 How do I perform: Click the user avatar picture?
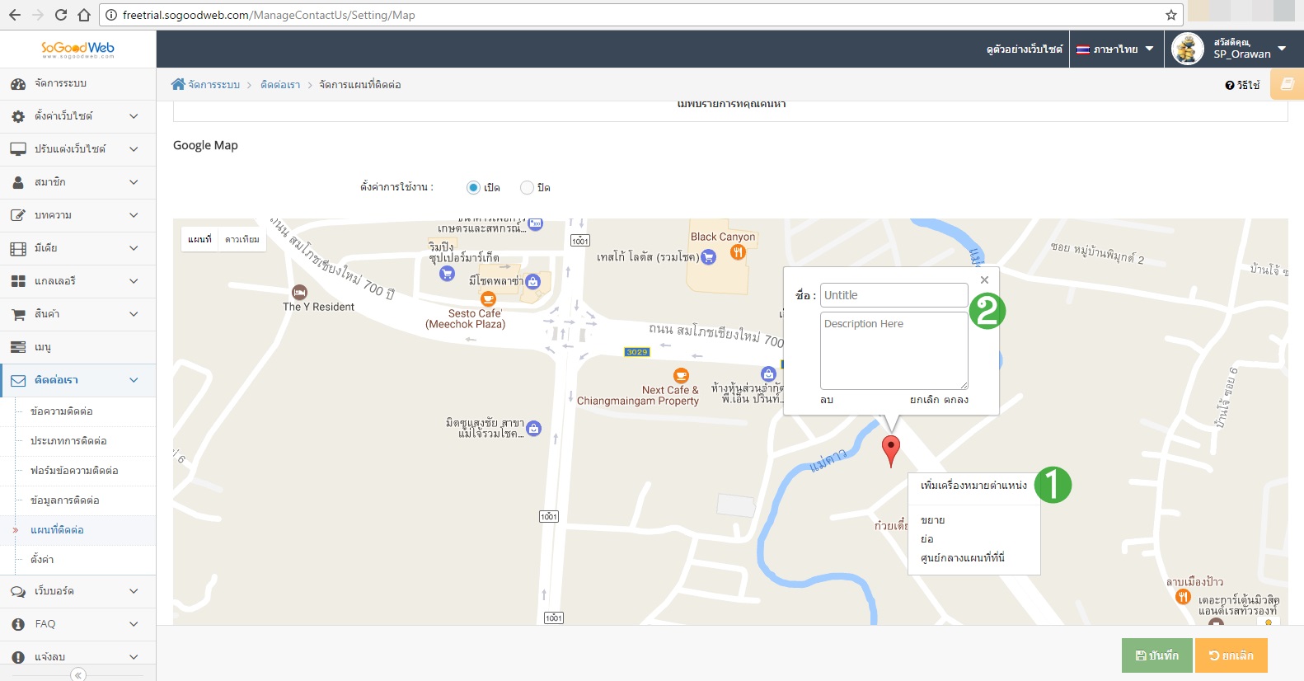point(1188,49)
